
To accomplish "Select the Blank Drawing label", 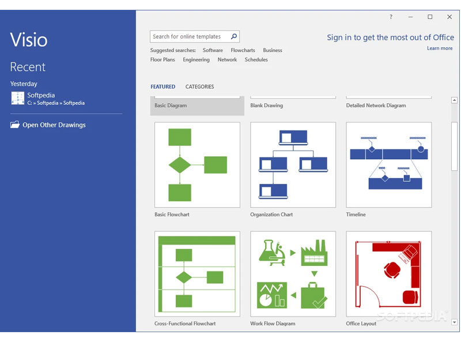I will click(x=266, y=106).
